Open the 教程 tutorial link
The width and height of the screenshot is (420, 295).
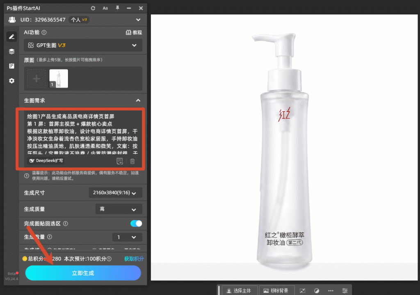(134, 32)
